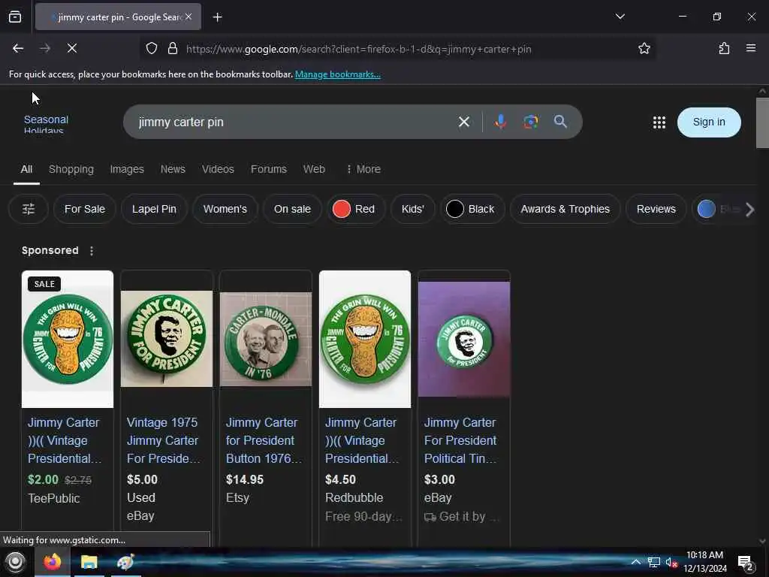Search by image with Google Lens

pyautogui.click(x=530, y=122)
